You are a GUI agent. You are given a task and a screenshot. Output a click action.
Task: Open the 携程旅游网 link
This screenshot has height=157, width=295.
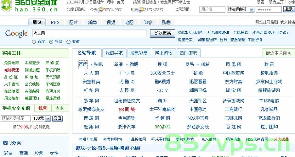click(x=269, y=90)
